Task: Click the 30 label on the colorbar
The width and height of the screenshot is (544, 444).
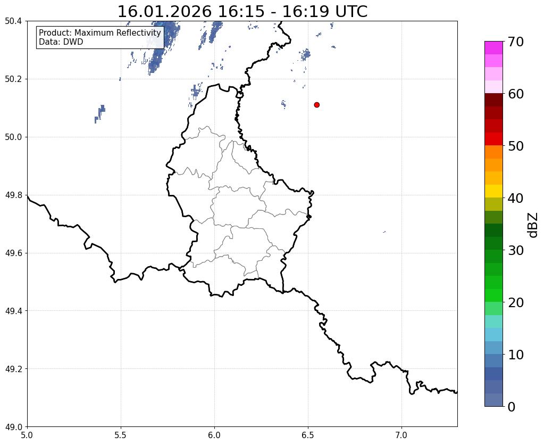Action: 516,250
